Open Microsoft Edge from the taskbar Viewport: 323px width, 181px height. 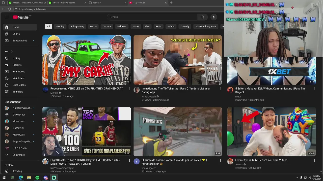(x=21, y=178)
